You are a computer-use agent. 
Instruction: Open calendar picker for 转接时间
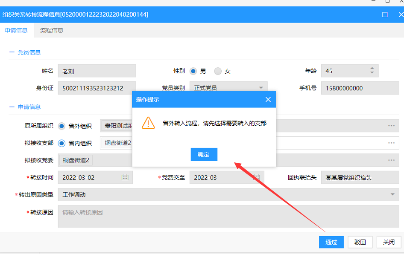tap(125, 178)
